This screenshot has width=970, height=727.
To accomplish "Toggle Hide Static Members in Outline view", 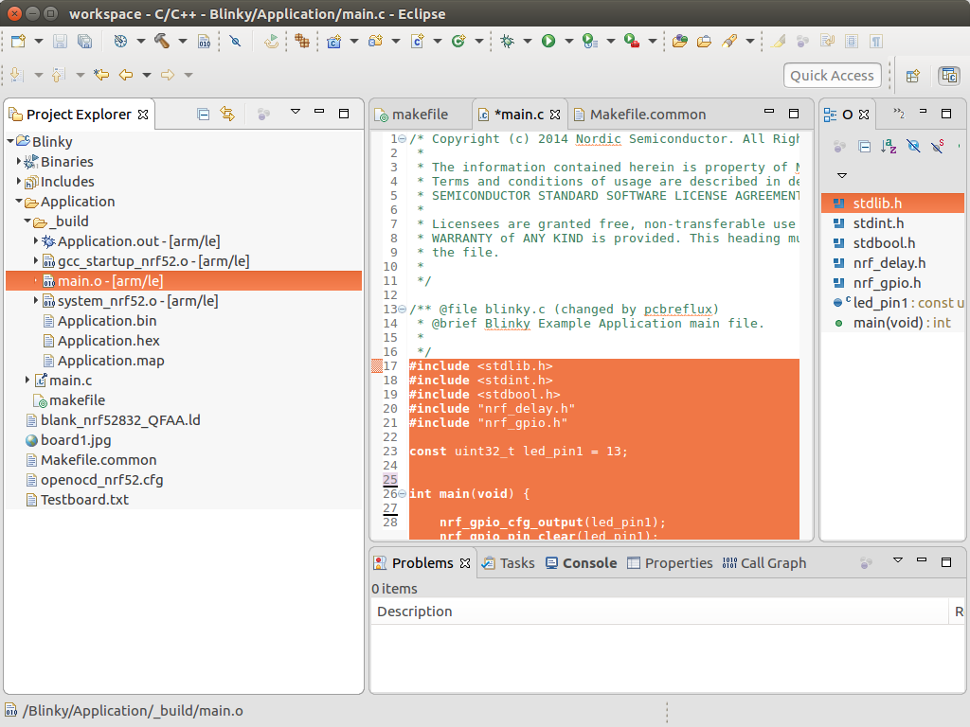I will pos(938,146).
